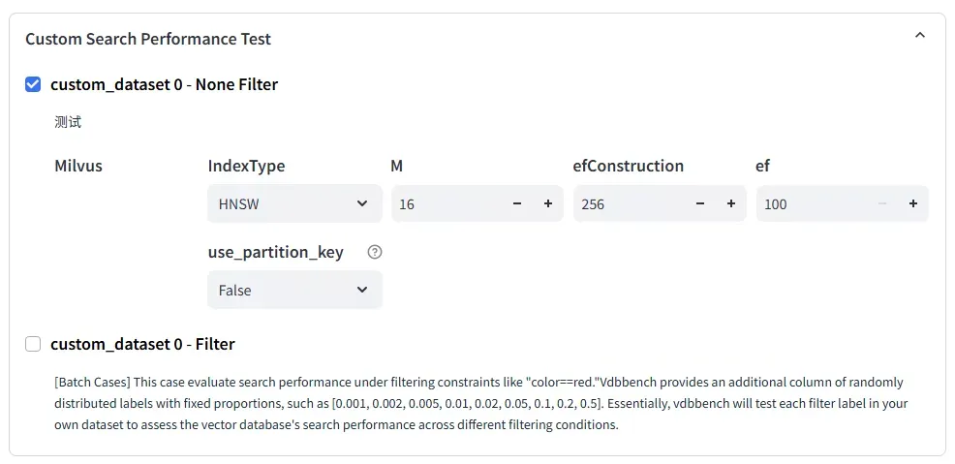
Task: Click the ef input field showing 100
Action: click(810, 204)
